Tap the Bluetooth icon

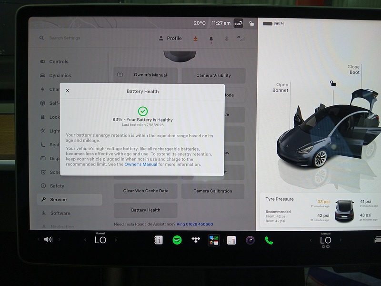(x=226, y=39)
